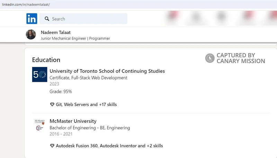
Task: Click the McMaster University logo
Action: point(39,125)
